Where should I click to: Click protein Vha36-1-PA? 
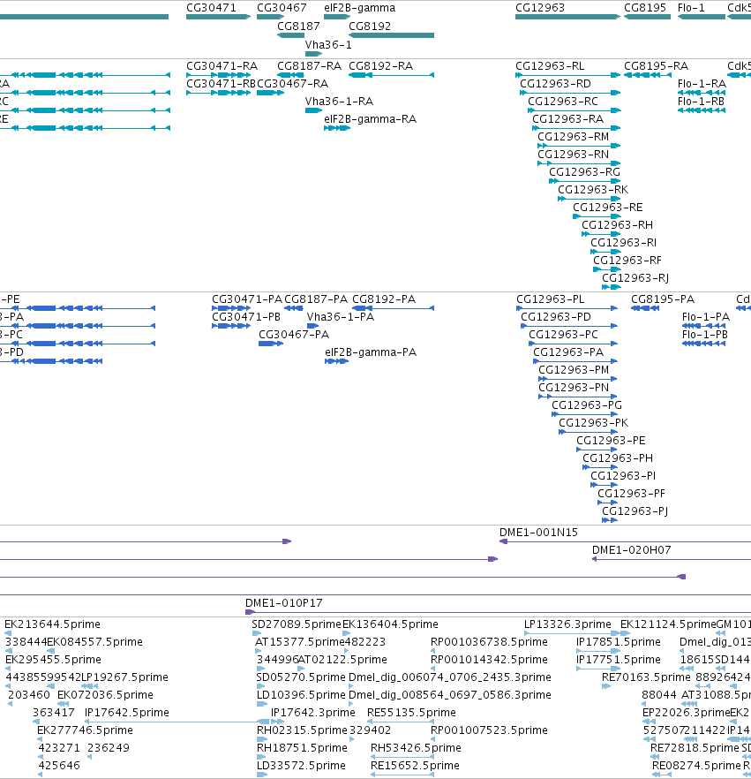tap(341, 317)
